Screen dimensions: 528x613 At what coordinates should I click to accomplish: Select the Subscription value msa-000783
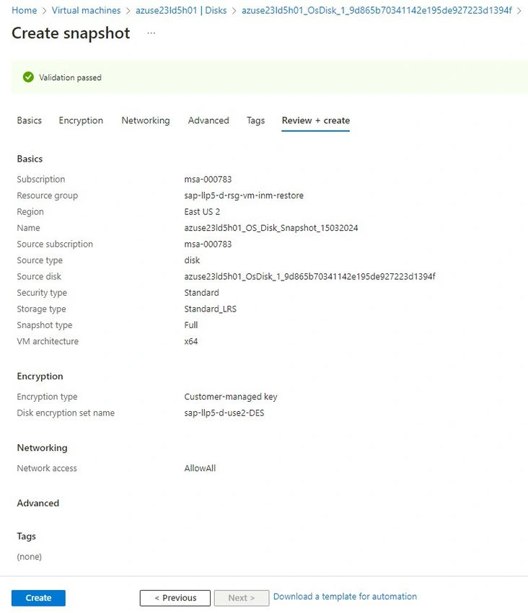208,180
